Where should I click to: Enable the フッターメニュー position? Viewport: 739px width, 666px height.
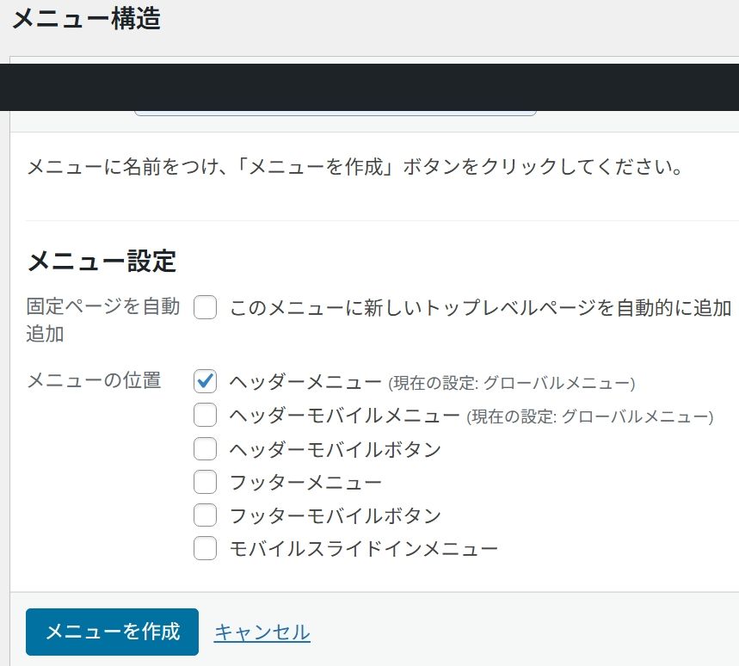coord(205,482)
